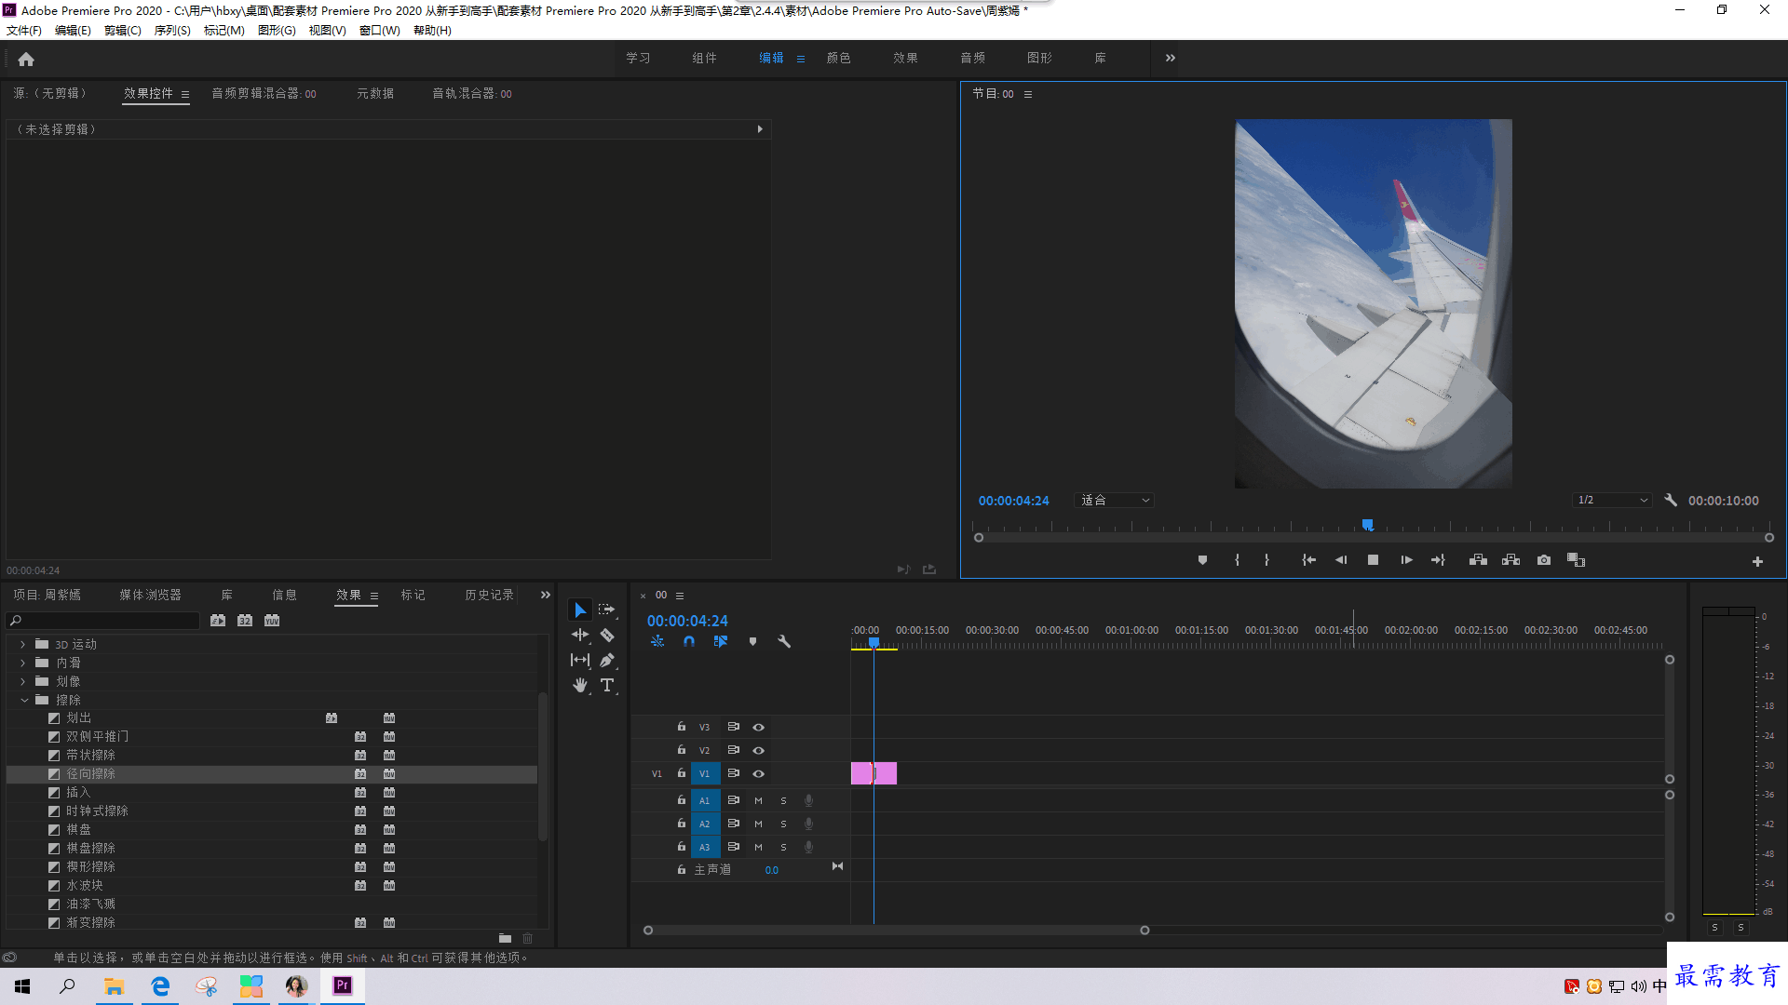Expand the 划像 folder
This screenshot has width=1788, height=1005.
click(x=22, y=681)
